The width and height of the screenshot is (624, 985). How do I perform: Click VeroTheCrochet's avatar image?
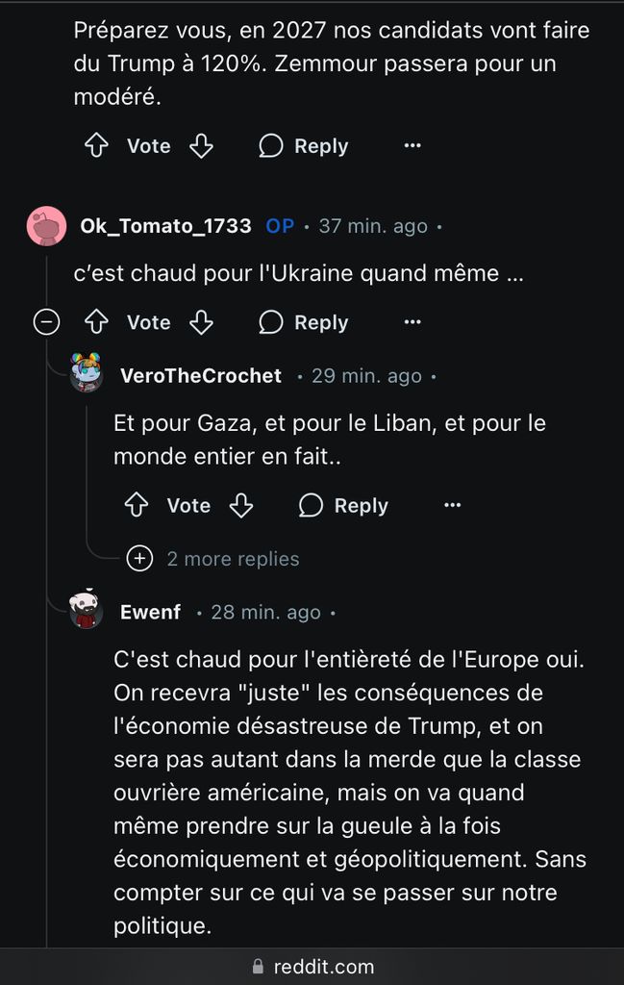87,372
